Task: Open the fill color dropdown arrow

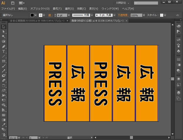Action: pyautogui.click(x=36, y=15)
